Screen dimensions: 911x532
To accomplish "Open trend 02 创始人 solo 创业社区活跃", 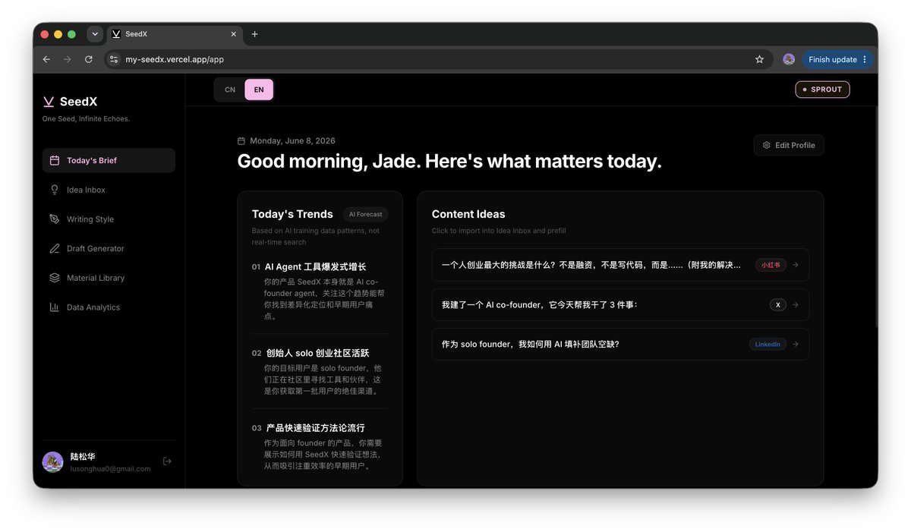I will pos(320,372).
